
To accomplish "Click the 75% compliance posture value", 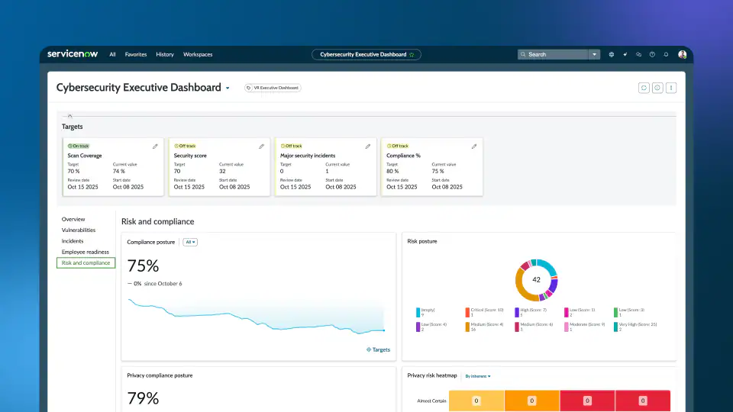I will coord(143,266).
